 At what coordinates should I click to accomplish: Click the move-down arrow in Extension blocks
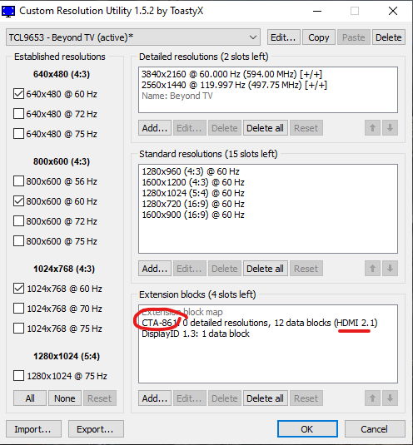[390, 398]
